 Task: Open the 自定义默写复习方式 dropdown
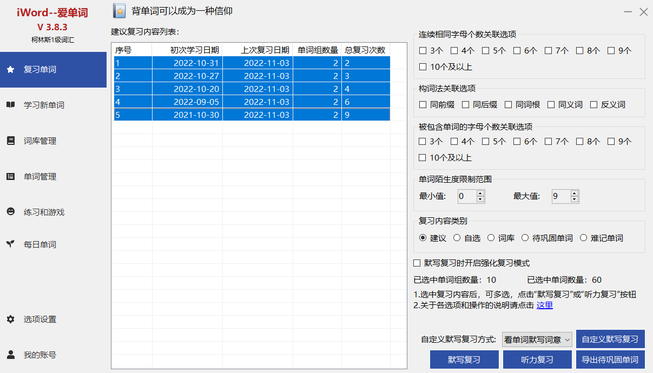pyautogui.click(x=537, y=339)
